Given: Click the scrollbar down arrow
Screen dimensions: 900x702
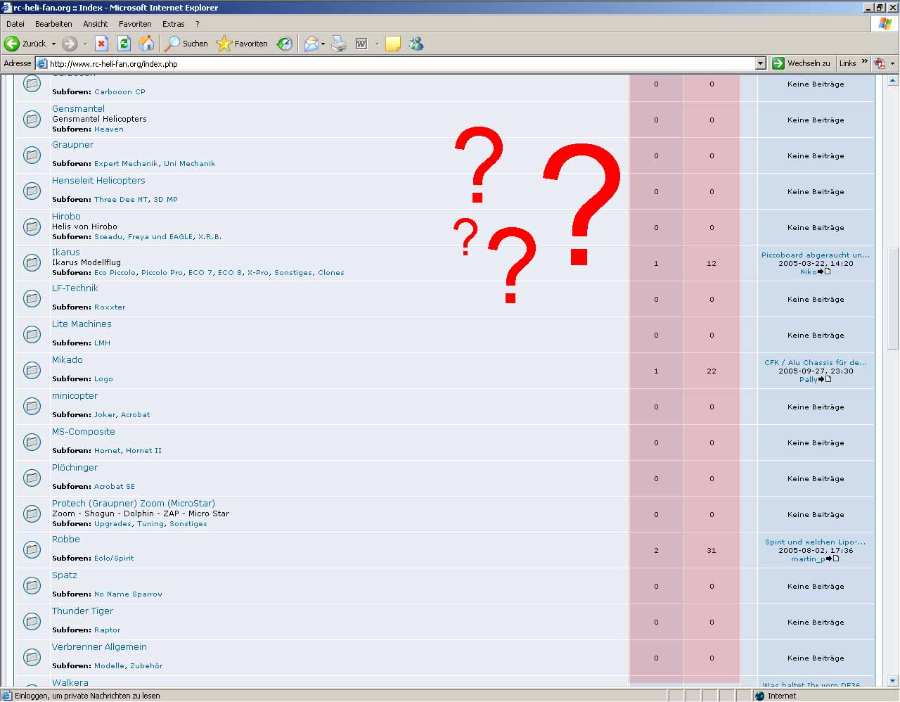Looking at the screenshot, I should point(893,680).
